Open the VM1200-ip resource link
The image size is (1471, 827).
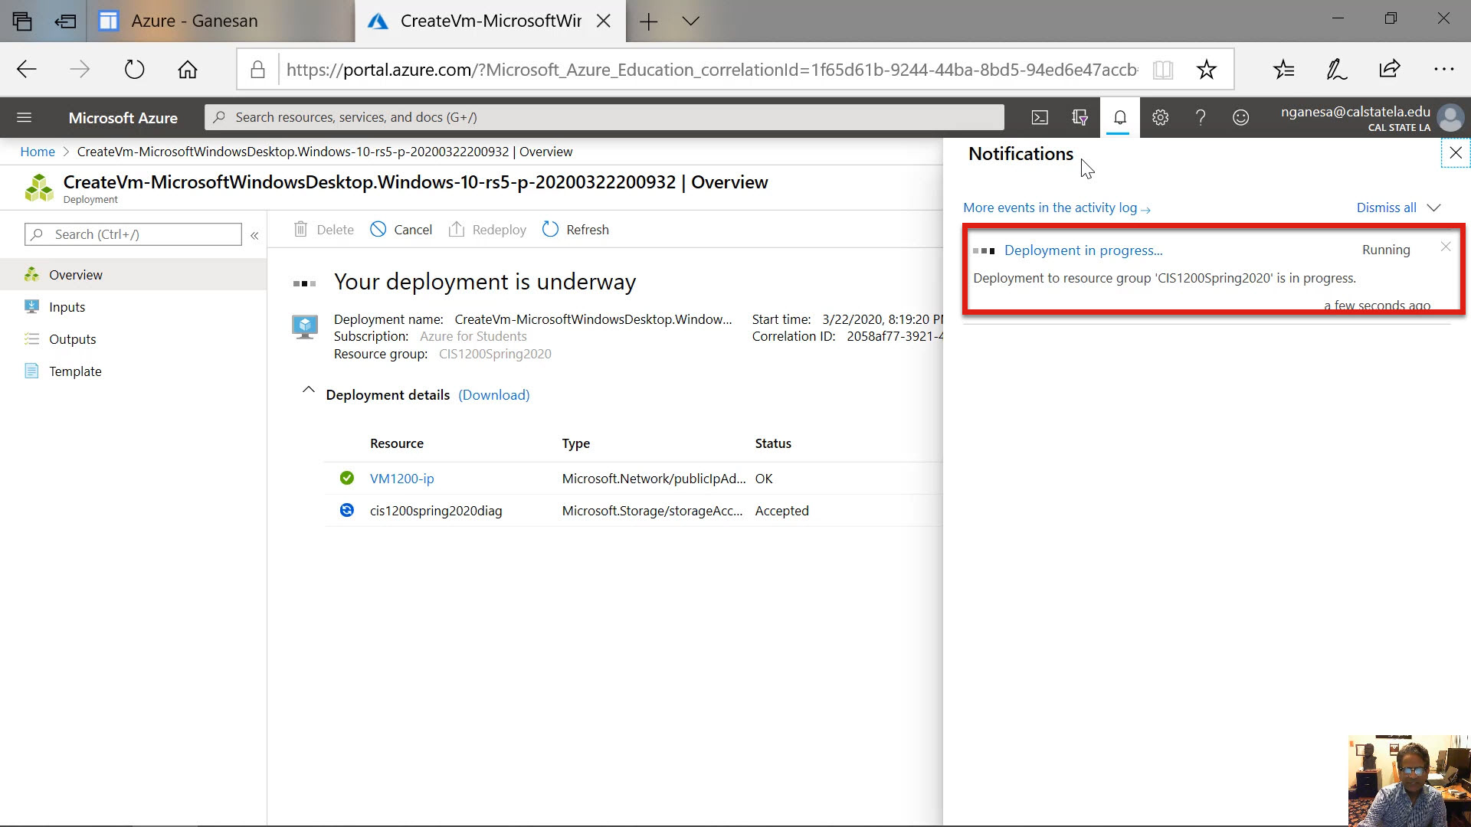point(401,479)
